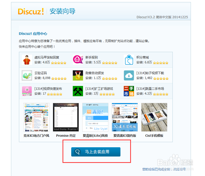Image resolution: width=205 pixels, height=176 pixels.
Task: Select the 爱语滴X3简约版 template thumbnail
Action: [125, 117]
